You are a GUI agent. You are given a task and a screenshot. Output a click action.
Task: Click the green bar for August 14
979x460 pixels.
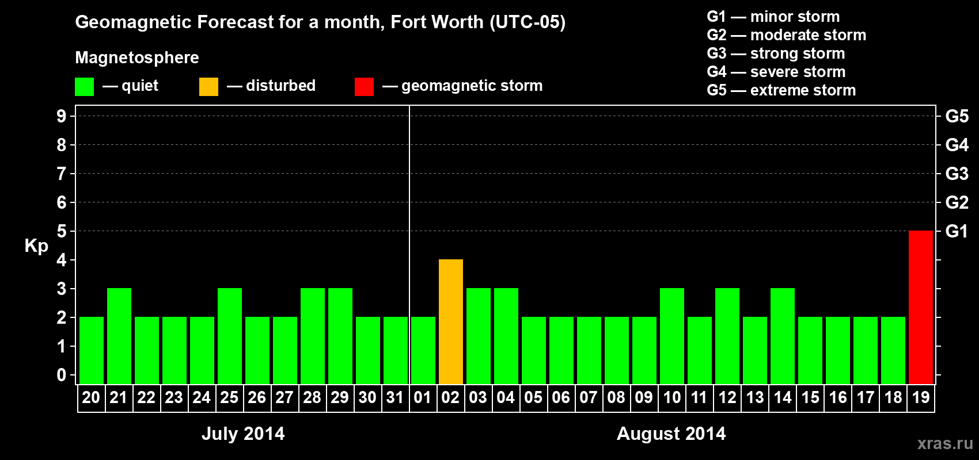pyautogui.click(x=783, y=336)
